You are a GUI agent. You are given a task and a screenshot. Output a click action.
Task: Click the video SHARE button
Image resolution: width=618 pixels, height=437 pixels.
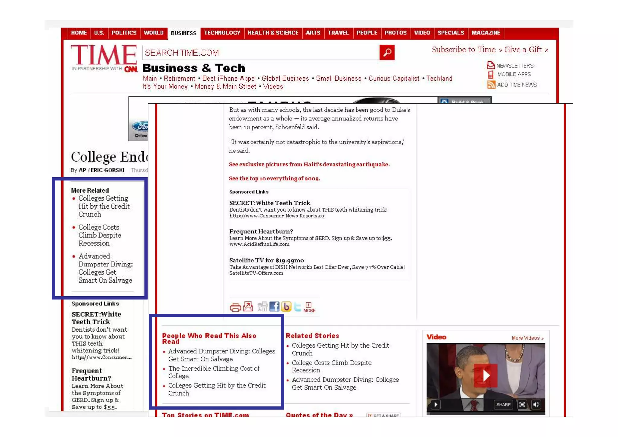(503, 404)
